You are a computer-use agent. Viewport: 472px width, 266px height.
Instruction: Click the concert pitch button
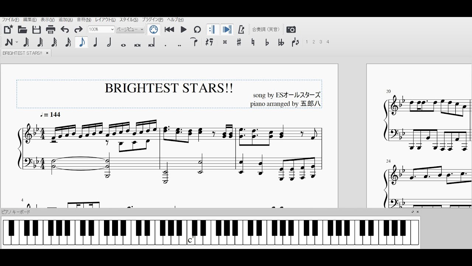pos(265,30)
